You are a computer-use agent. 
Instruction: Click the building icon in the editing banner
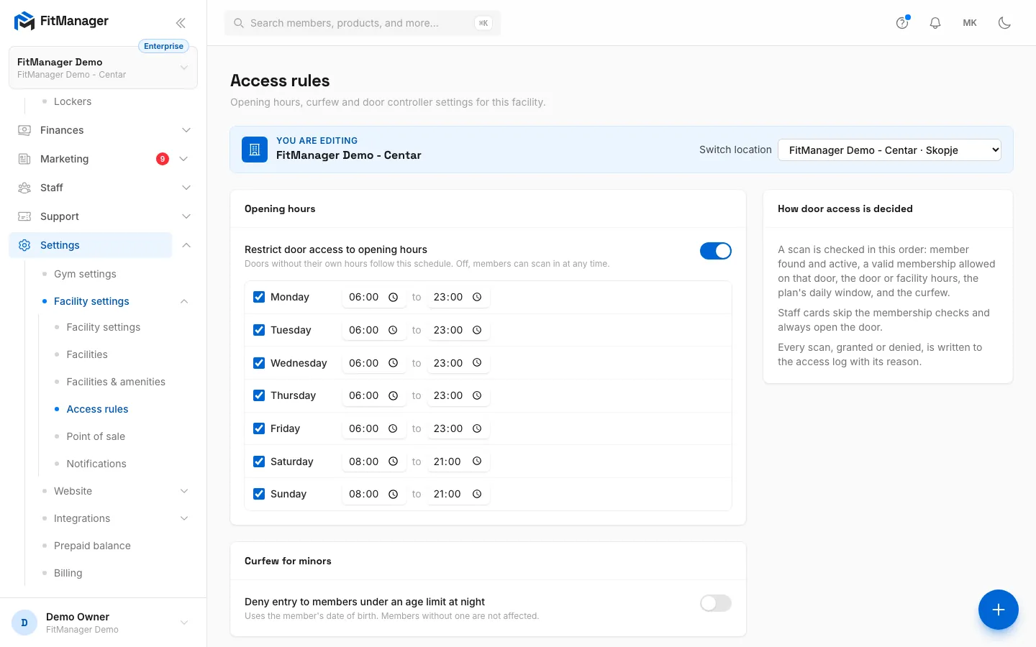pos(255,150)
